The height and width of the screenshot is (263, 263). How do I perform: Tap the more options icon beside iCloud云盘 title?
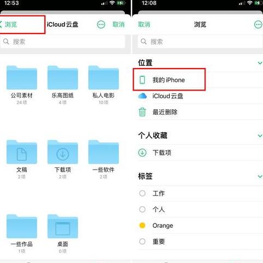101,24
